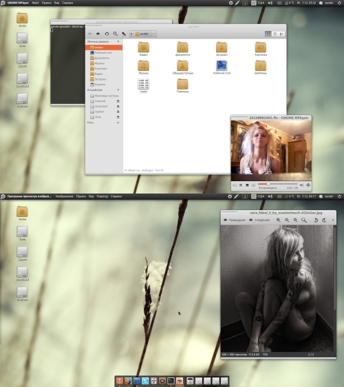
Task: Toggle fullscreen in GNOME MPlayer
Action: click(x=308, y=185)
